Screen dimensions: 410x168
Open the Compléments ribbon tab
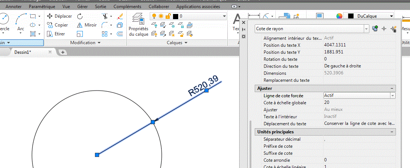(127, 7)
